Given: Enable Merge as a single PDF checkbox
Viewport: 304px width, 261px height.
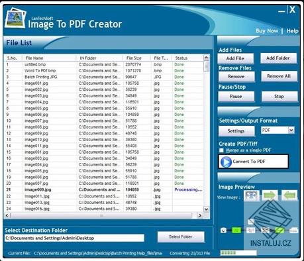Looking at the screenshot, I should 221,150.
